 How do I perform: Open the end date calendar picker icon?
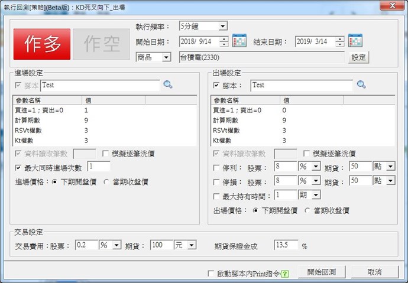coord(355,40)
